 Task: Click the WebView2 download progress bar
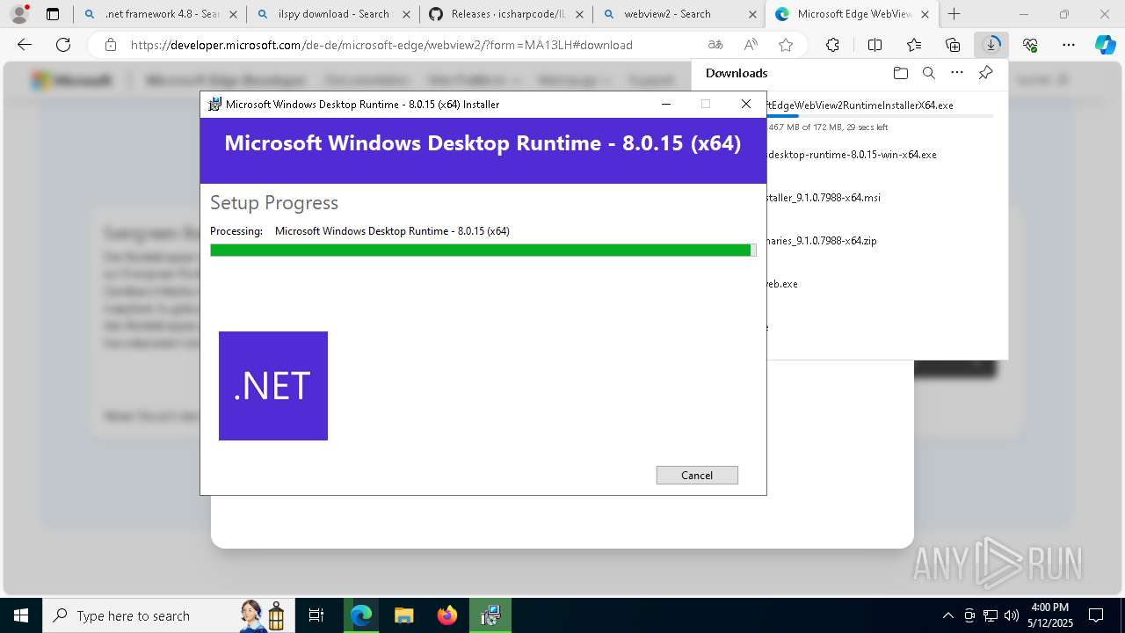click(x=880, y=116)
